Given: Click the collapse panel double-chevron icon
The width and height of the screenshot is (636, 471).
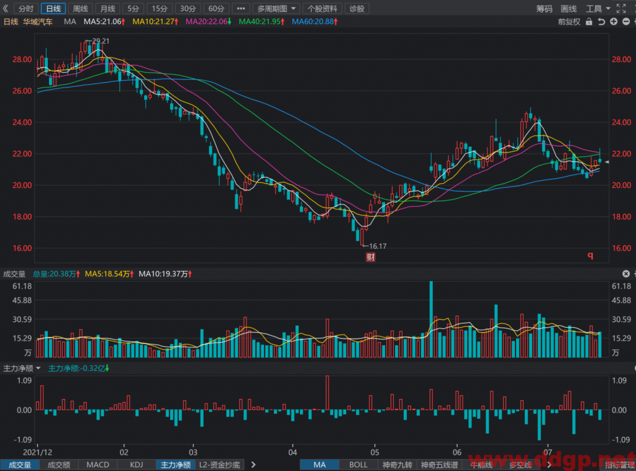Looking at the screenshot, I should (6, 8).
